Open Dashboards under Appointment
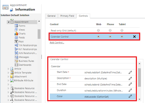The height and width of the screenshot is (103, 145). pyautogui.click(x=25, y=65)
